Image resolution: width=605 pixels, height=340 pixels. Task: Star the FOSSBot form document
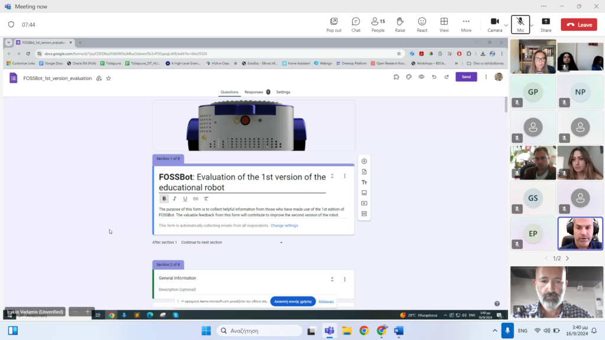[109, 79]
